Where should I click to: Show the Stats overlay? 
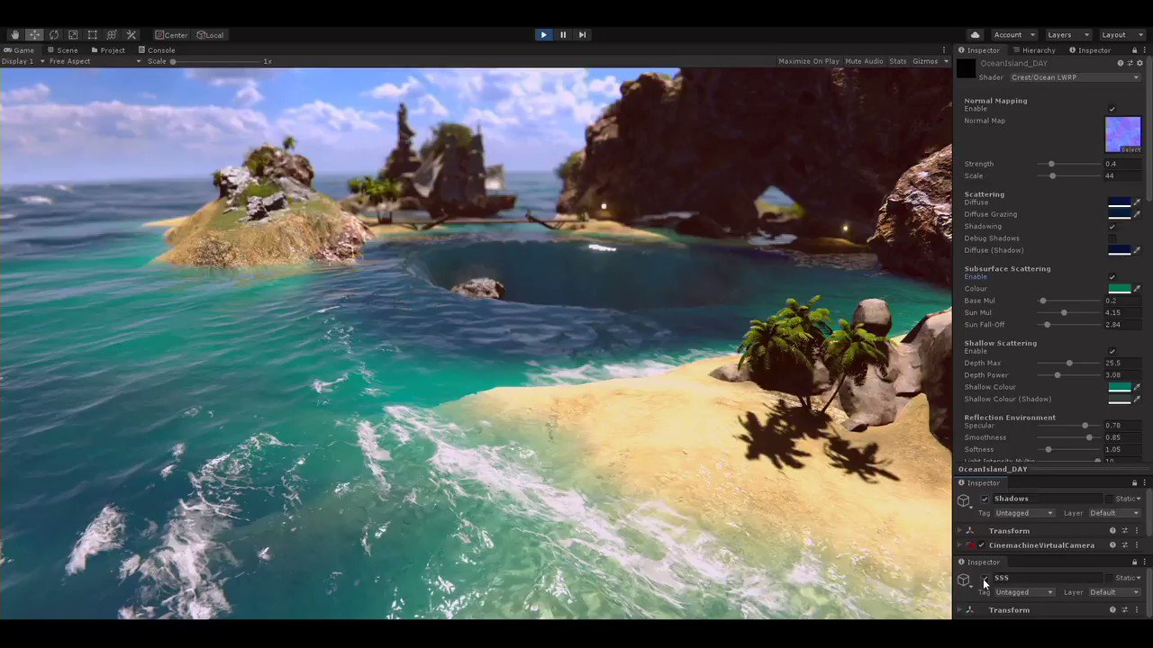[898, 61]
